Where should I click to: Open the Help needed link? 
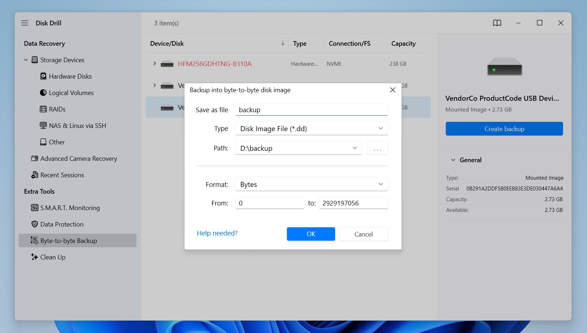pyautogui.click(x=217, y=233)
